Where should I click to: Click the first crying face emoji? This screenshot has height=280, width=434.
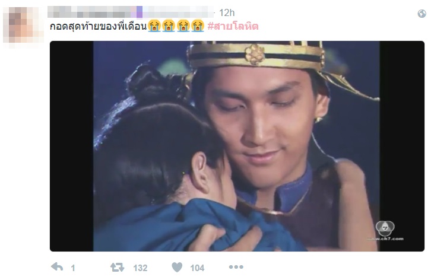pos(154,26)
